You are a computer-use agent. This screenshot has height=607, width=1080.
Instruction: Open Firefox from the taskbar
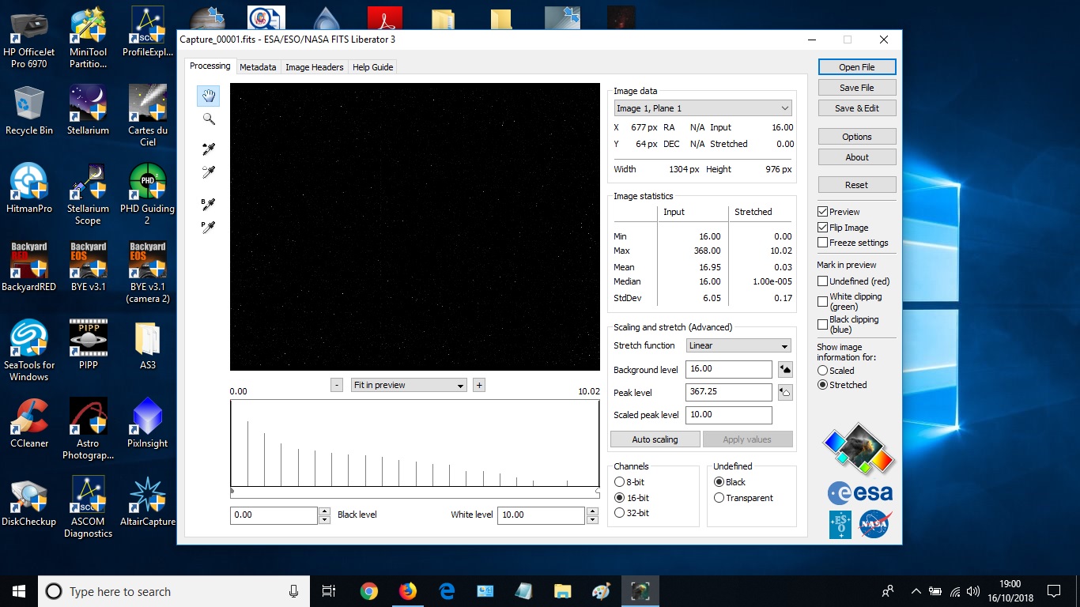tap(407, 591)
